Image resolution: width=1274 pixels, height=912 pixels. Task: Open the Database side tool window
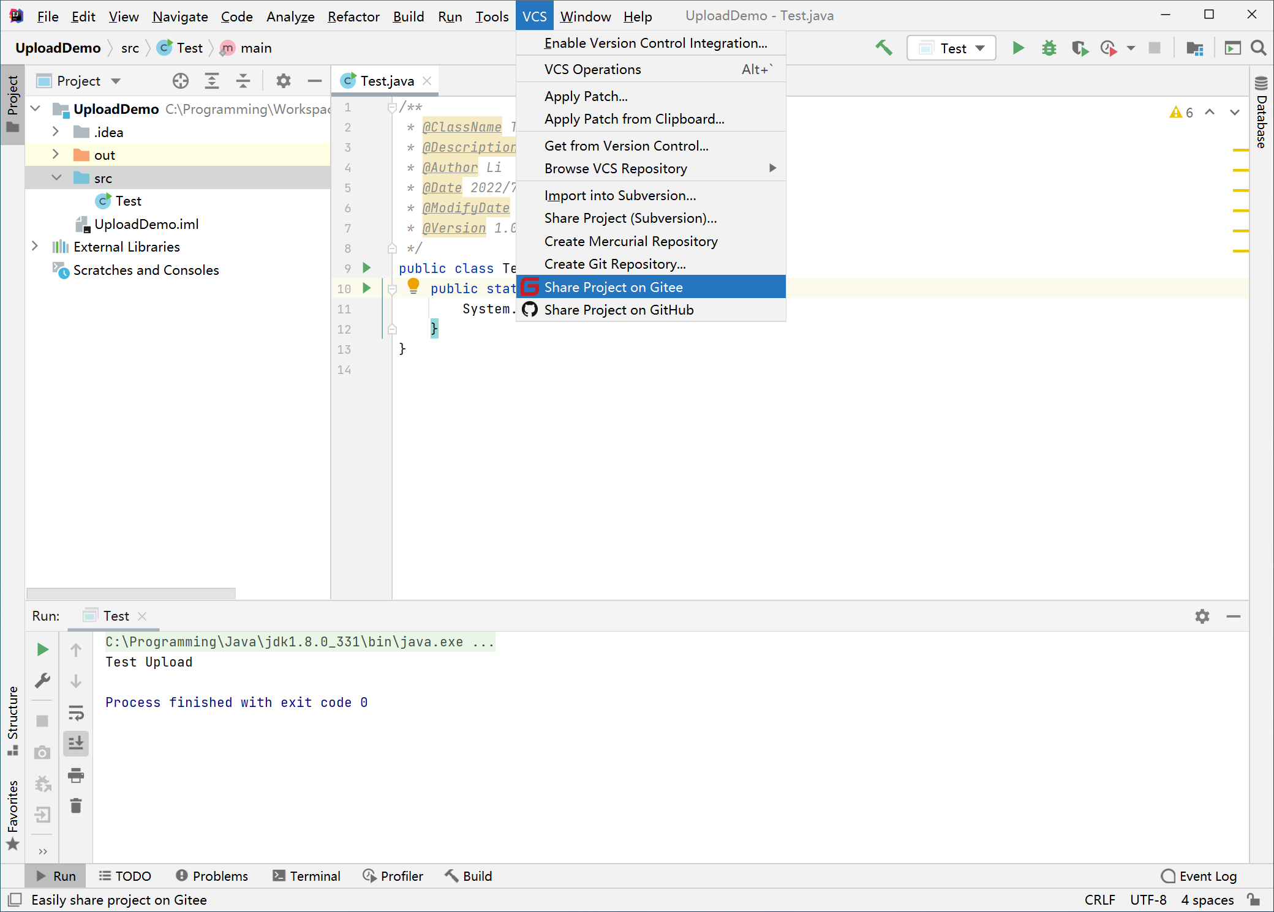point(1261,112)
